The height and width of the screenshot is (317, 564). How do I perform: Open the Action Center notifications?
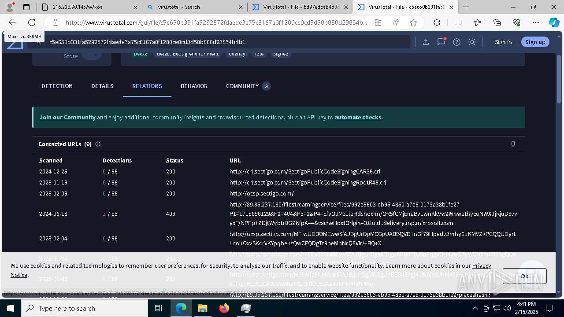(x=549, y=308)
